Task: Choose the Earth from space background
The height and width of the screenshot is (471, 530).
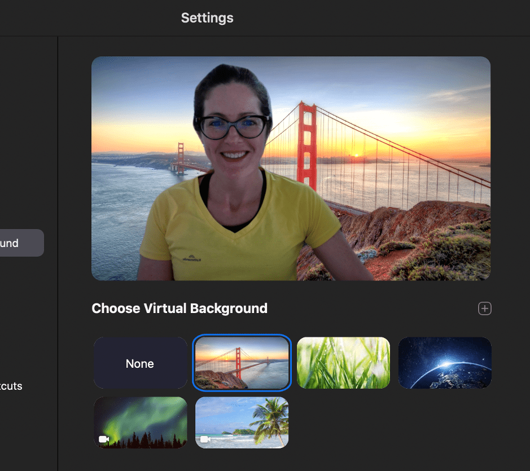Action: tap(445, 363)
